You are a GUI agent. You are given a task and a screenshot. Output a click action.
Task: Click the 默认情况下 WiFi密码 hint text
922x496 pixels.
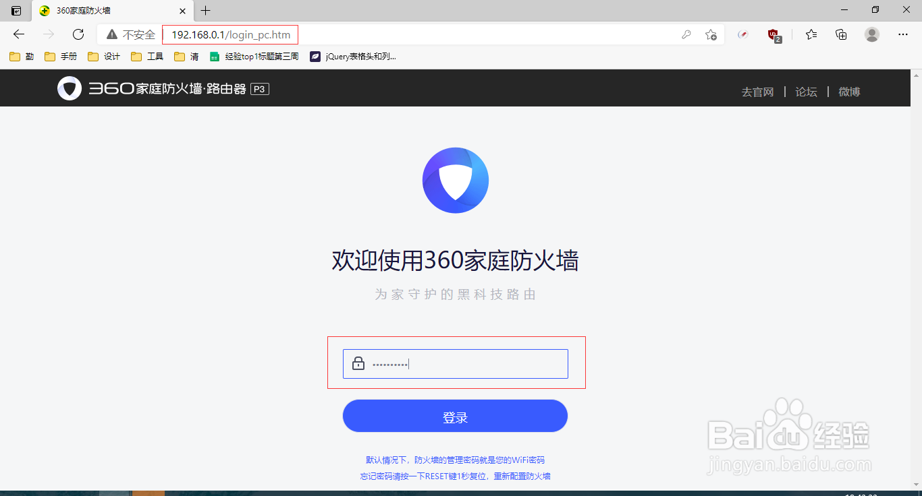pos(456,460)
